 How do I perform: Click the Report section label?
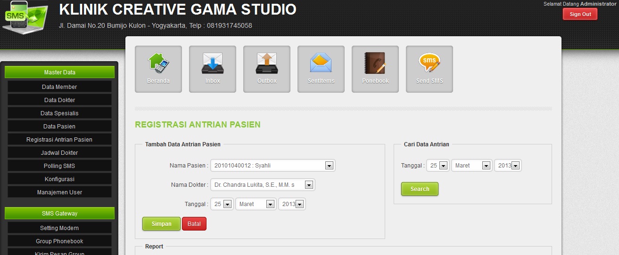click(154, 247)
